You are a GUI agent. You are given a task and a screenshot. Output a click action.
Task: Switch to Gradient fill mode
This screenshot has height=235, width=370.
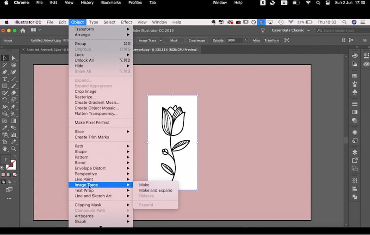point(9,175)
